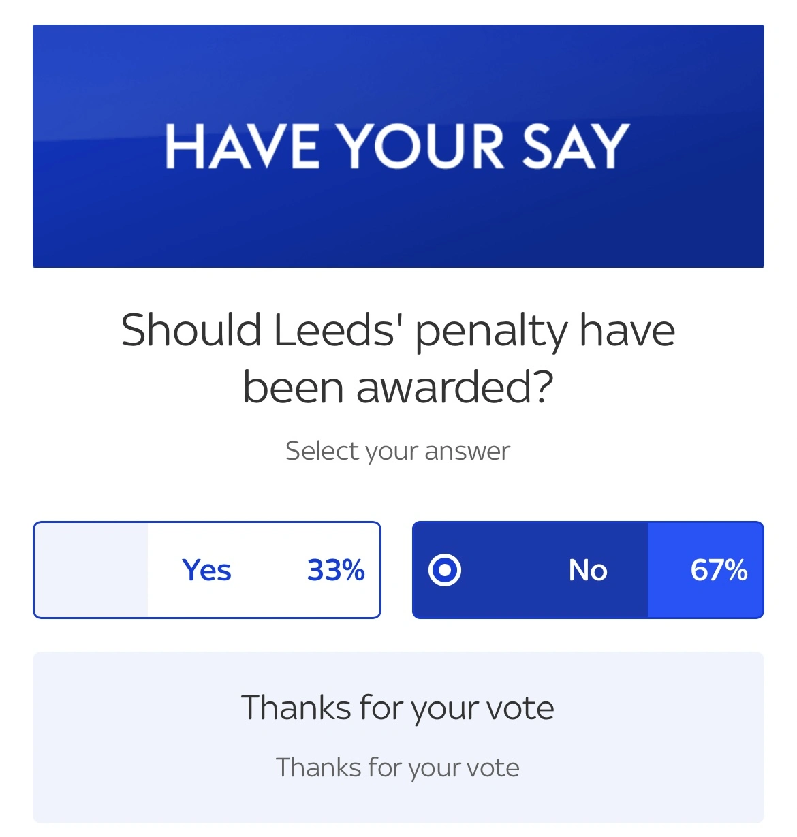797x837 pixels.
Task: Click the word "Should" in the question
Action: pyautogui.click(x=191, y=330)
